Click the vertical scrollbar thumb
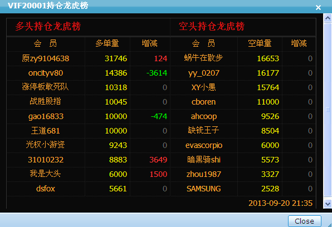The height and width of the screenshot is (227, 332). coord(328,110)
